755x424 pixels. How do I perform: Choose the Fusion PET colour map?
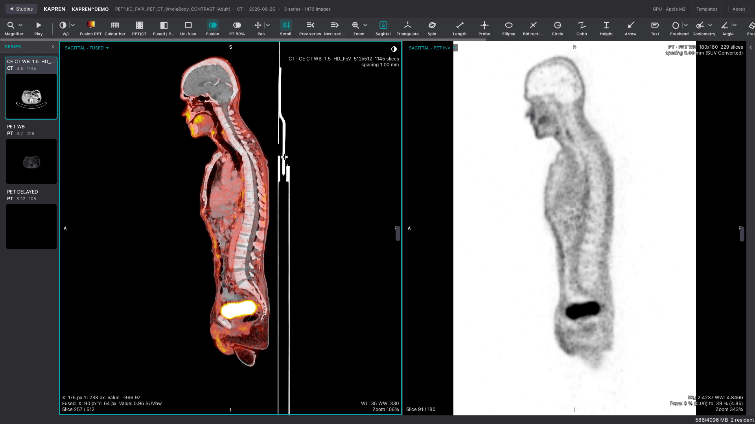click(91, 28)
